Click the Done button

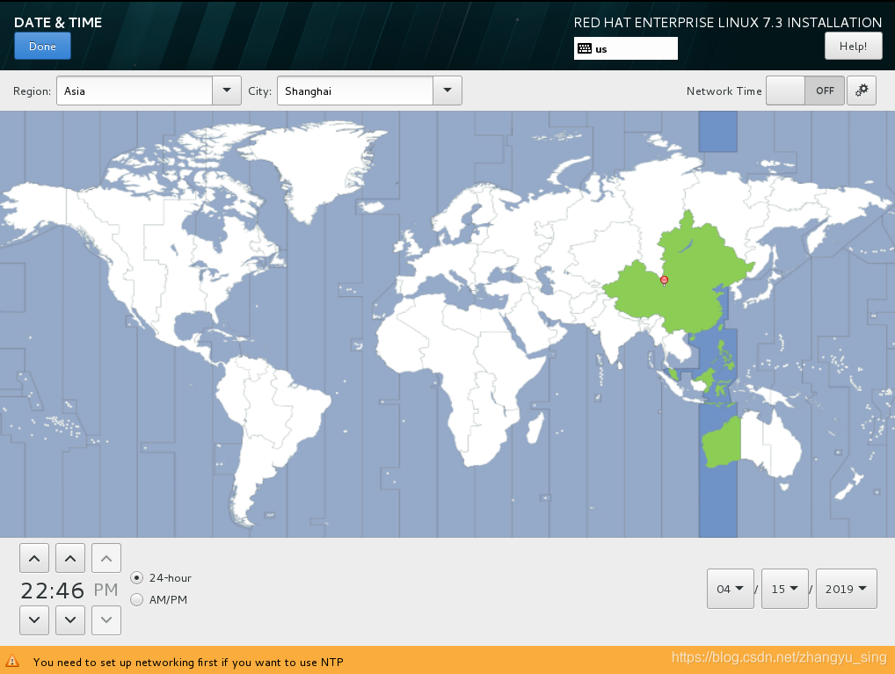[42, 47]
